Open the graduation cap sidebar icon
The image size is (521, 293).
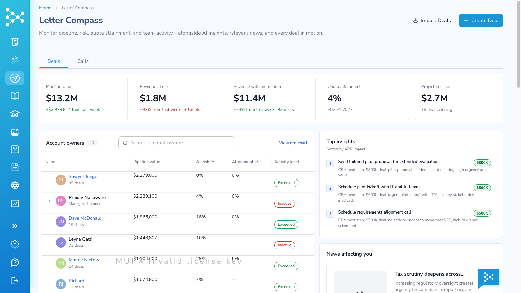tap(15, 114)
